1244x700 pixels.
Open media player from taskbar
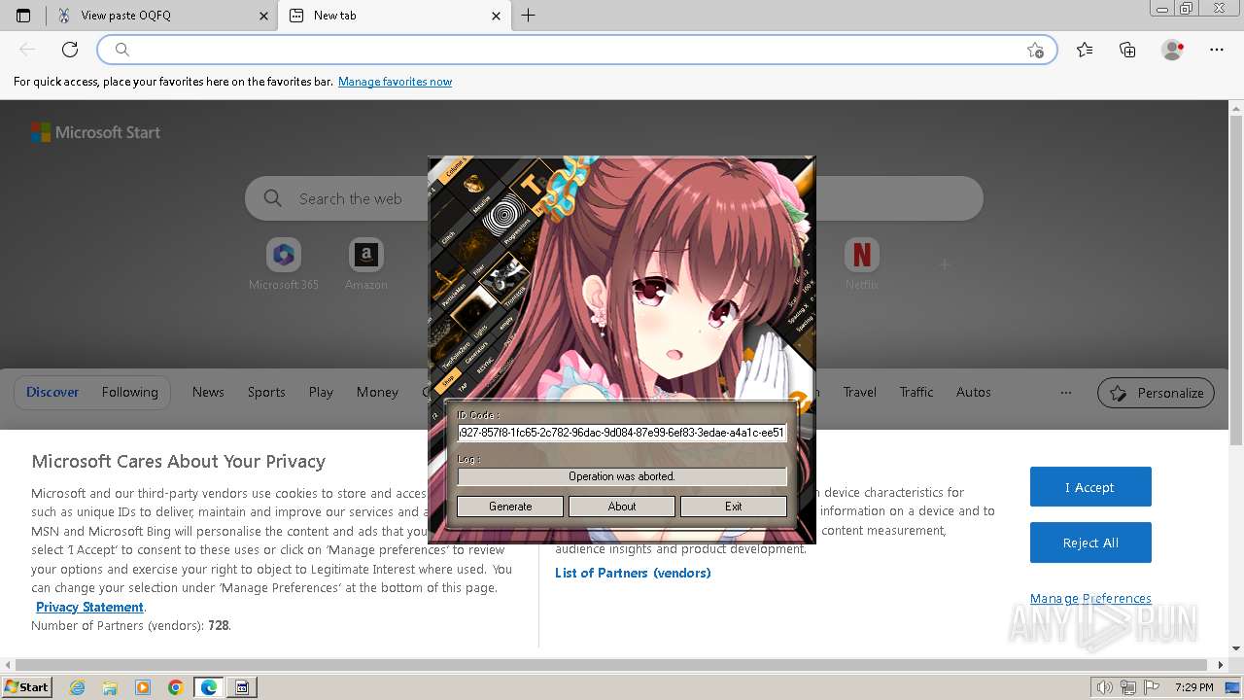click(143, 687)
